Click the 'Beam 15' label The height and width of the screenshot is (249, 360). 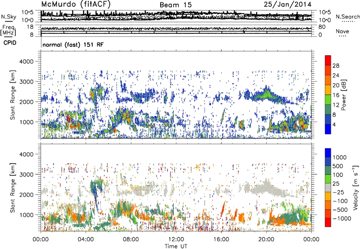175,5
